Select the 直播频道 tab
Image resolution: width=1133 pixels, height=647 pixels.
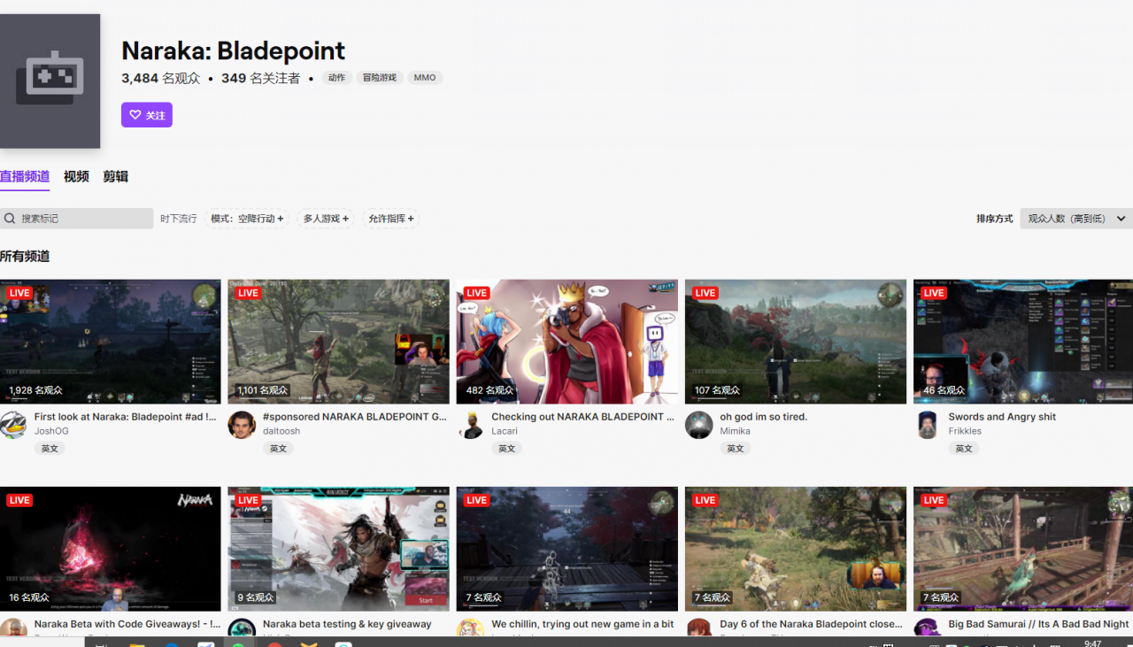point(25,176)
